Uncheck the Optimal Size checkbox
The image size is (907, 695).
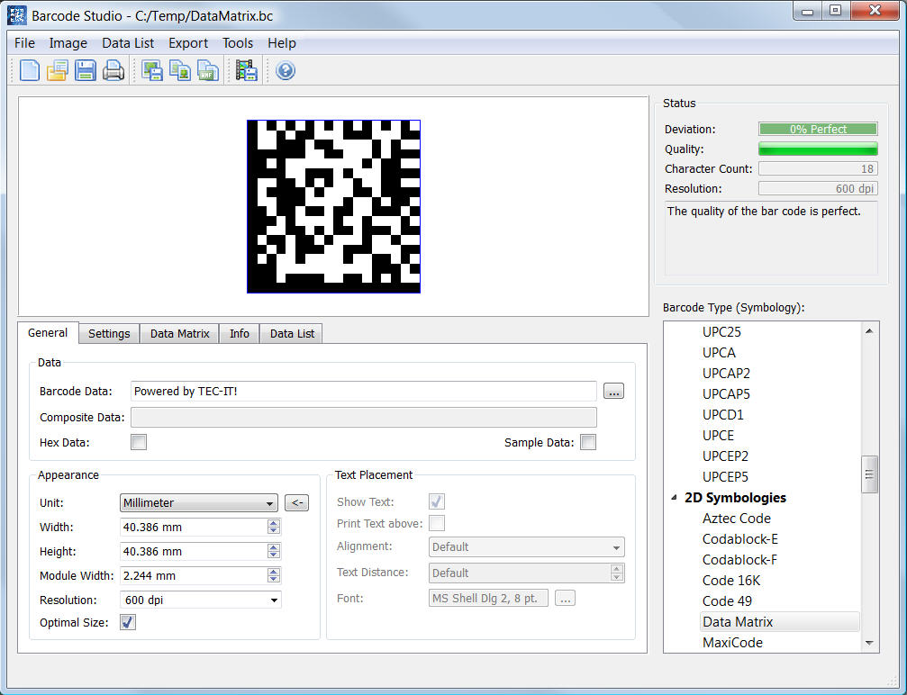coord(128,622)
